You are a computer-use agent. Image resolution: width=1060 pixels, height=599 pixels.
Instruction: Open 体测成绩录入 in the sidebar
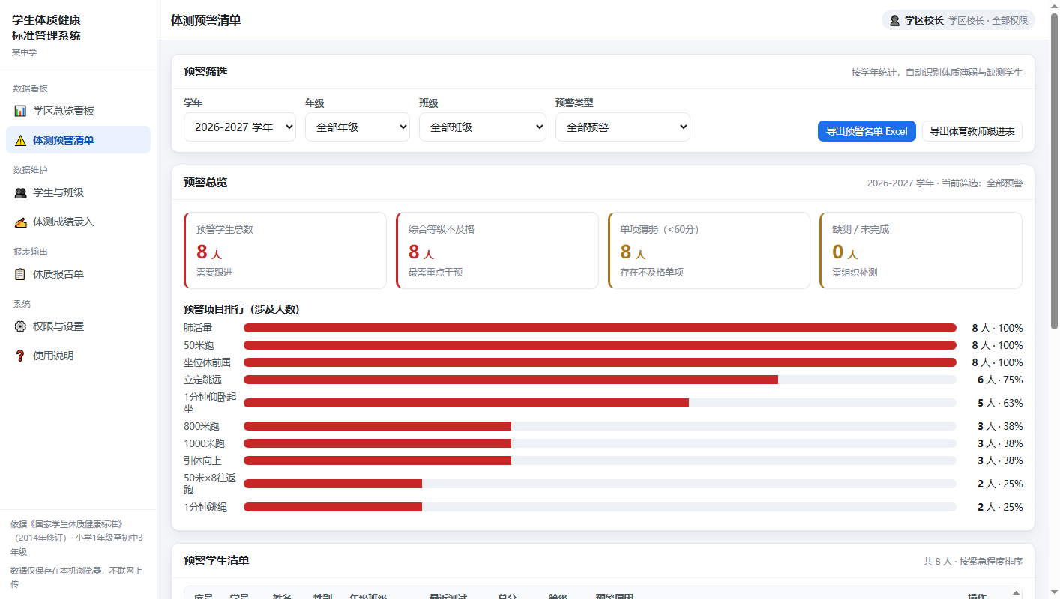click(x=78, y=222)
